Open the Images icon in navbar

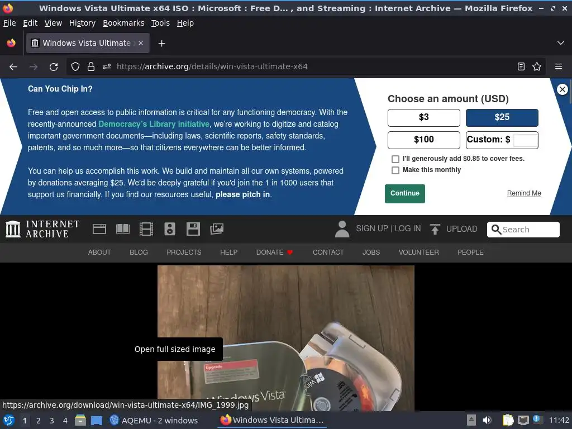point(217,229)
